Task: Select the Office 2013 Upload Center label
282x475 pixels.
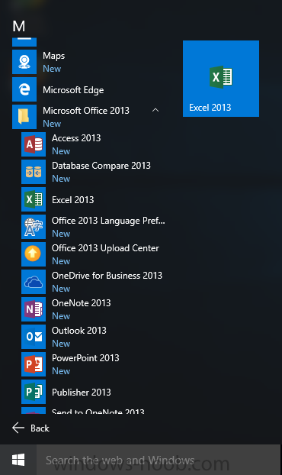Action: (105, 248)
